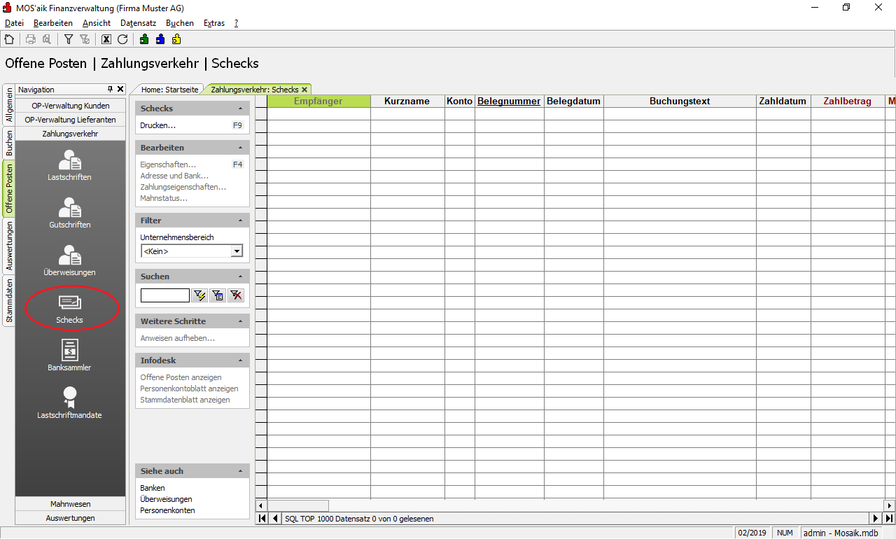Click the yellow puzzle piece icon
Screen dimensions: 896x539
176,39
